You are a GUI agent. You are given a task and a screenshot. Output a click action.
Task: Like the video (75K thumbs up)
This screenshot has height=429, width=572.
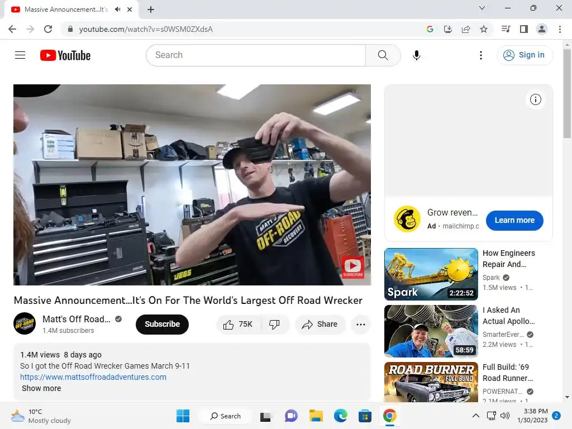[x=239, y=325]
